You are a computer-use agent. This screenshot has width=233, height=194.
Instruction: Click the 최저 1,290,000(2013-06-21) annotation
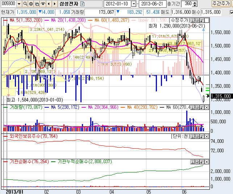pos(177,26)
